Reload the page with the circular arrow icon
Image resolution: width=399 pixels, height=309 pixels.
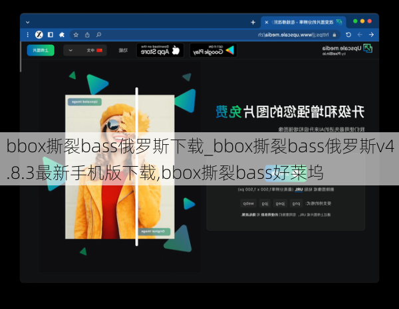pos(348,35)
